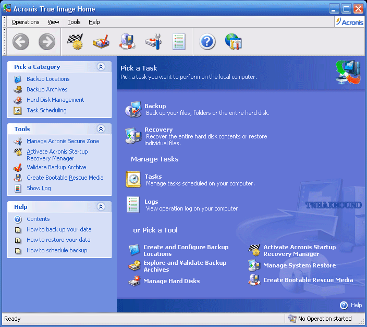
Task: Click 'No Operation started' status text
Action: [325, 319]
